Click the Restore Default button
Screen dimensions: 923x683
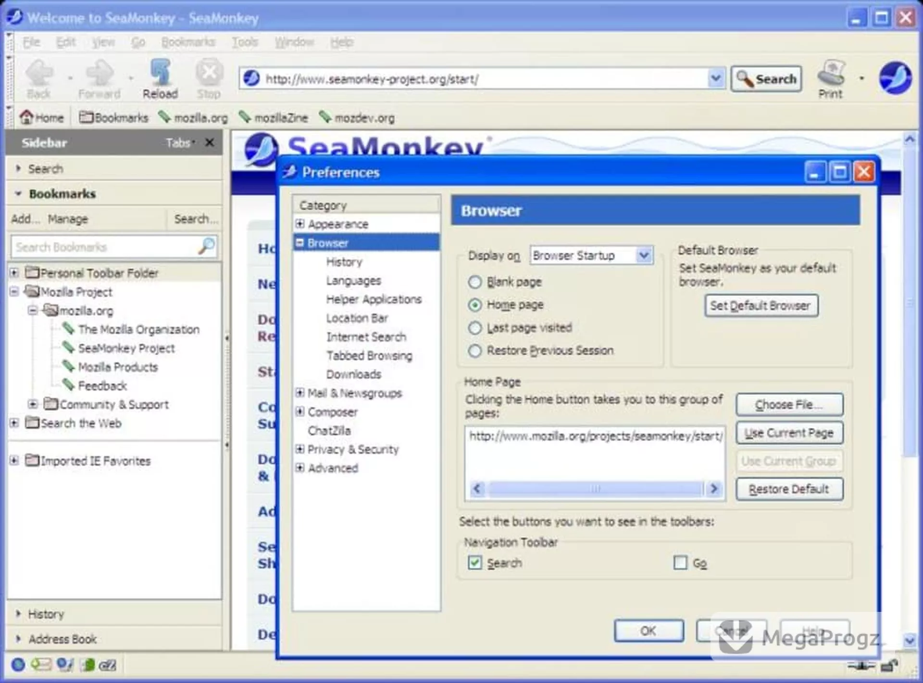[789, 489]
